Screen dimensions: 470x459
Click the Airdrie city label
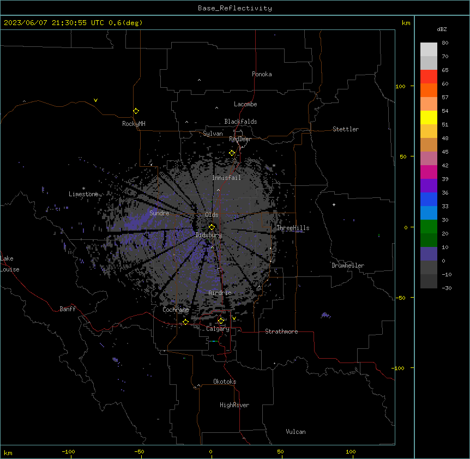(x=220, y=293)
